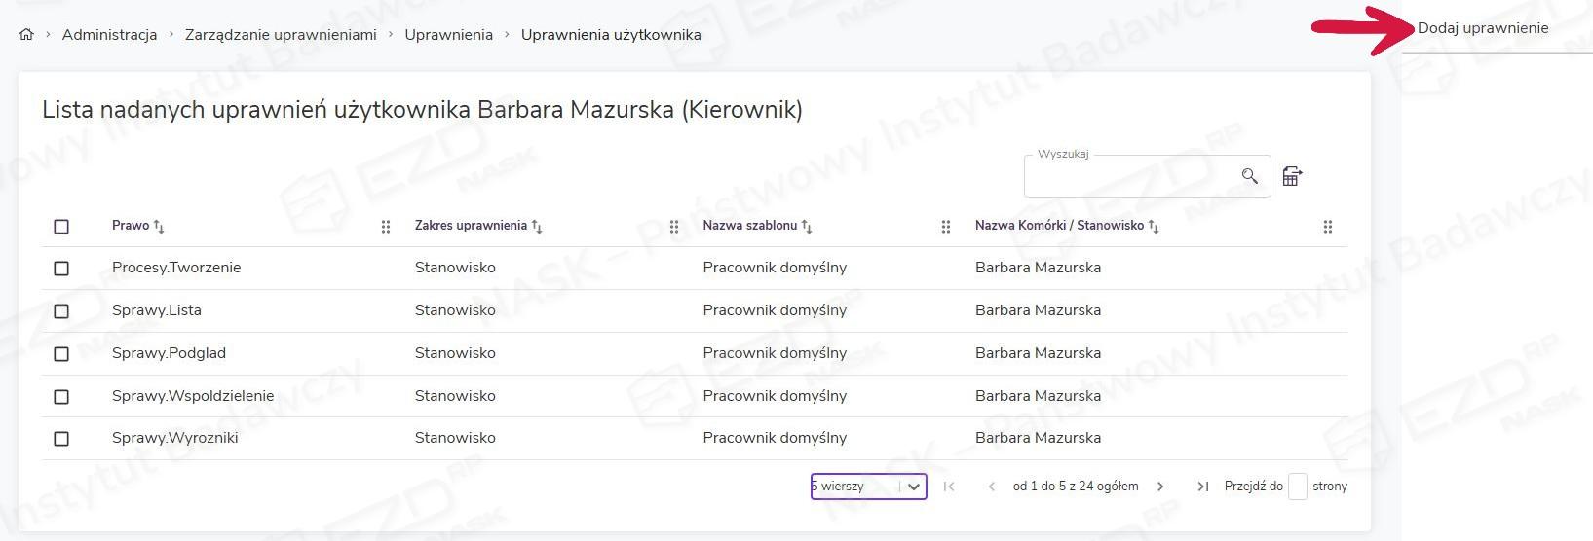Sort by Zakres uprawnienia column
Viewport: 1593px width, 541px height.
[x=537, y=226]
